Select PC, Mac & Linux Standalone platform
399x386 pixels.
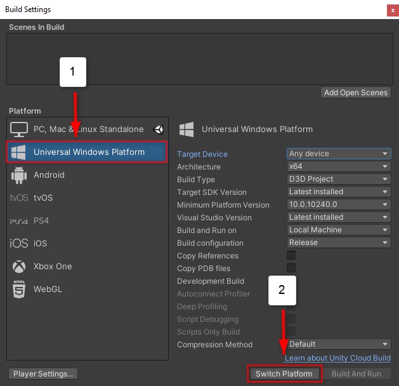(88, 130)
